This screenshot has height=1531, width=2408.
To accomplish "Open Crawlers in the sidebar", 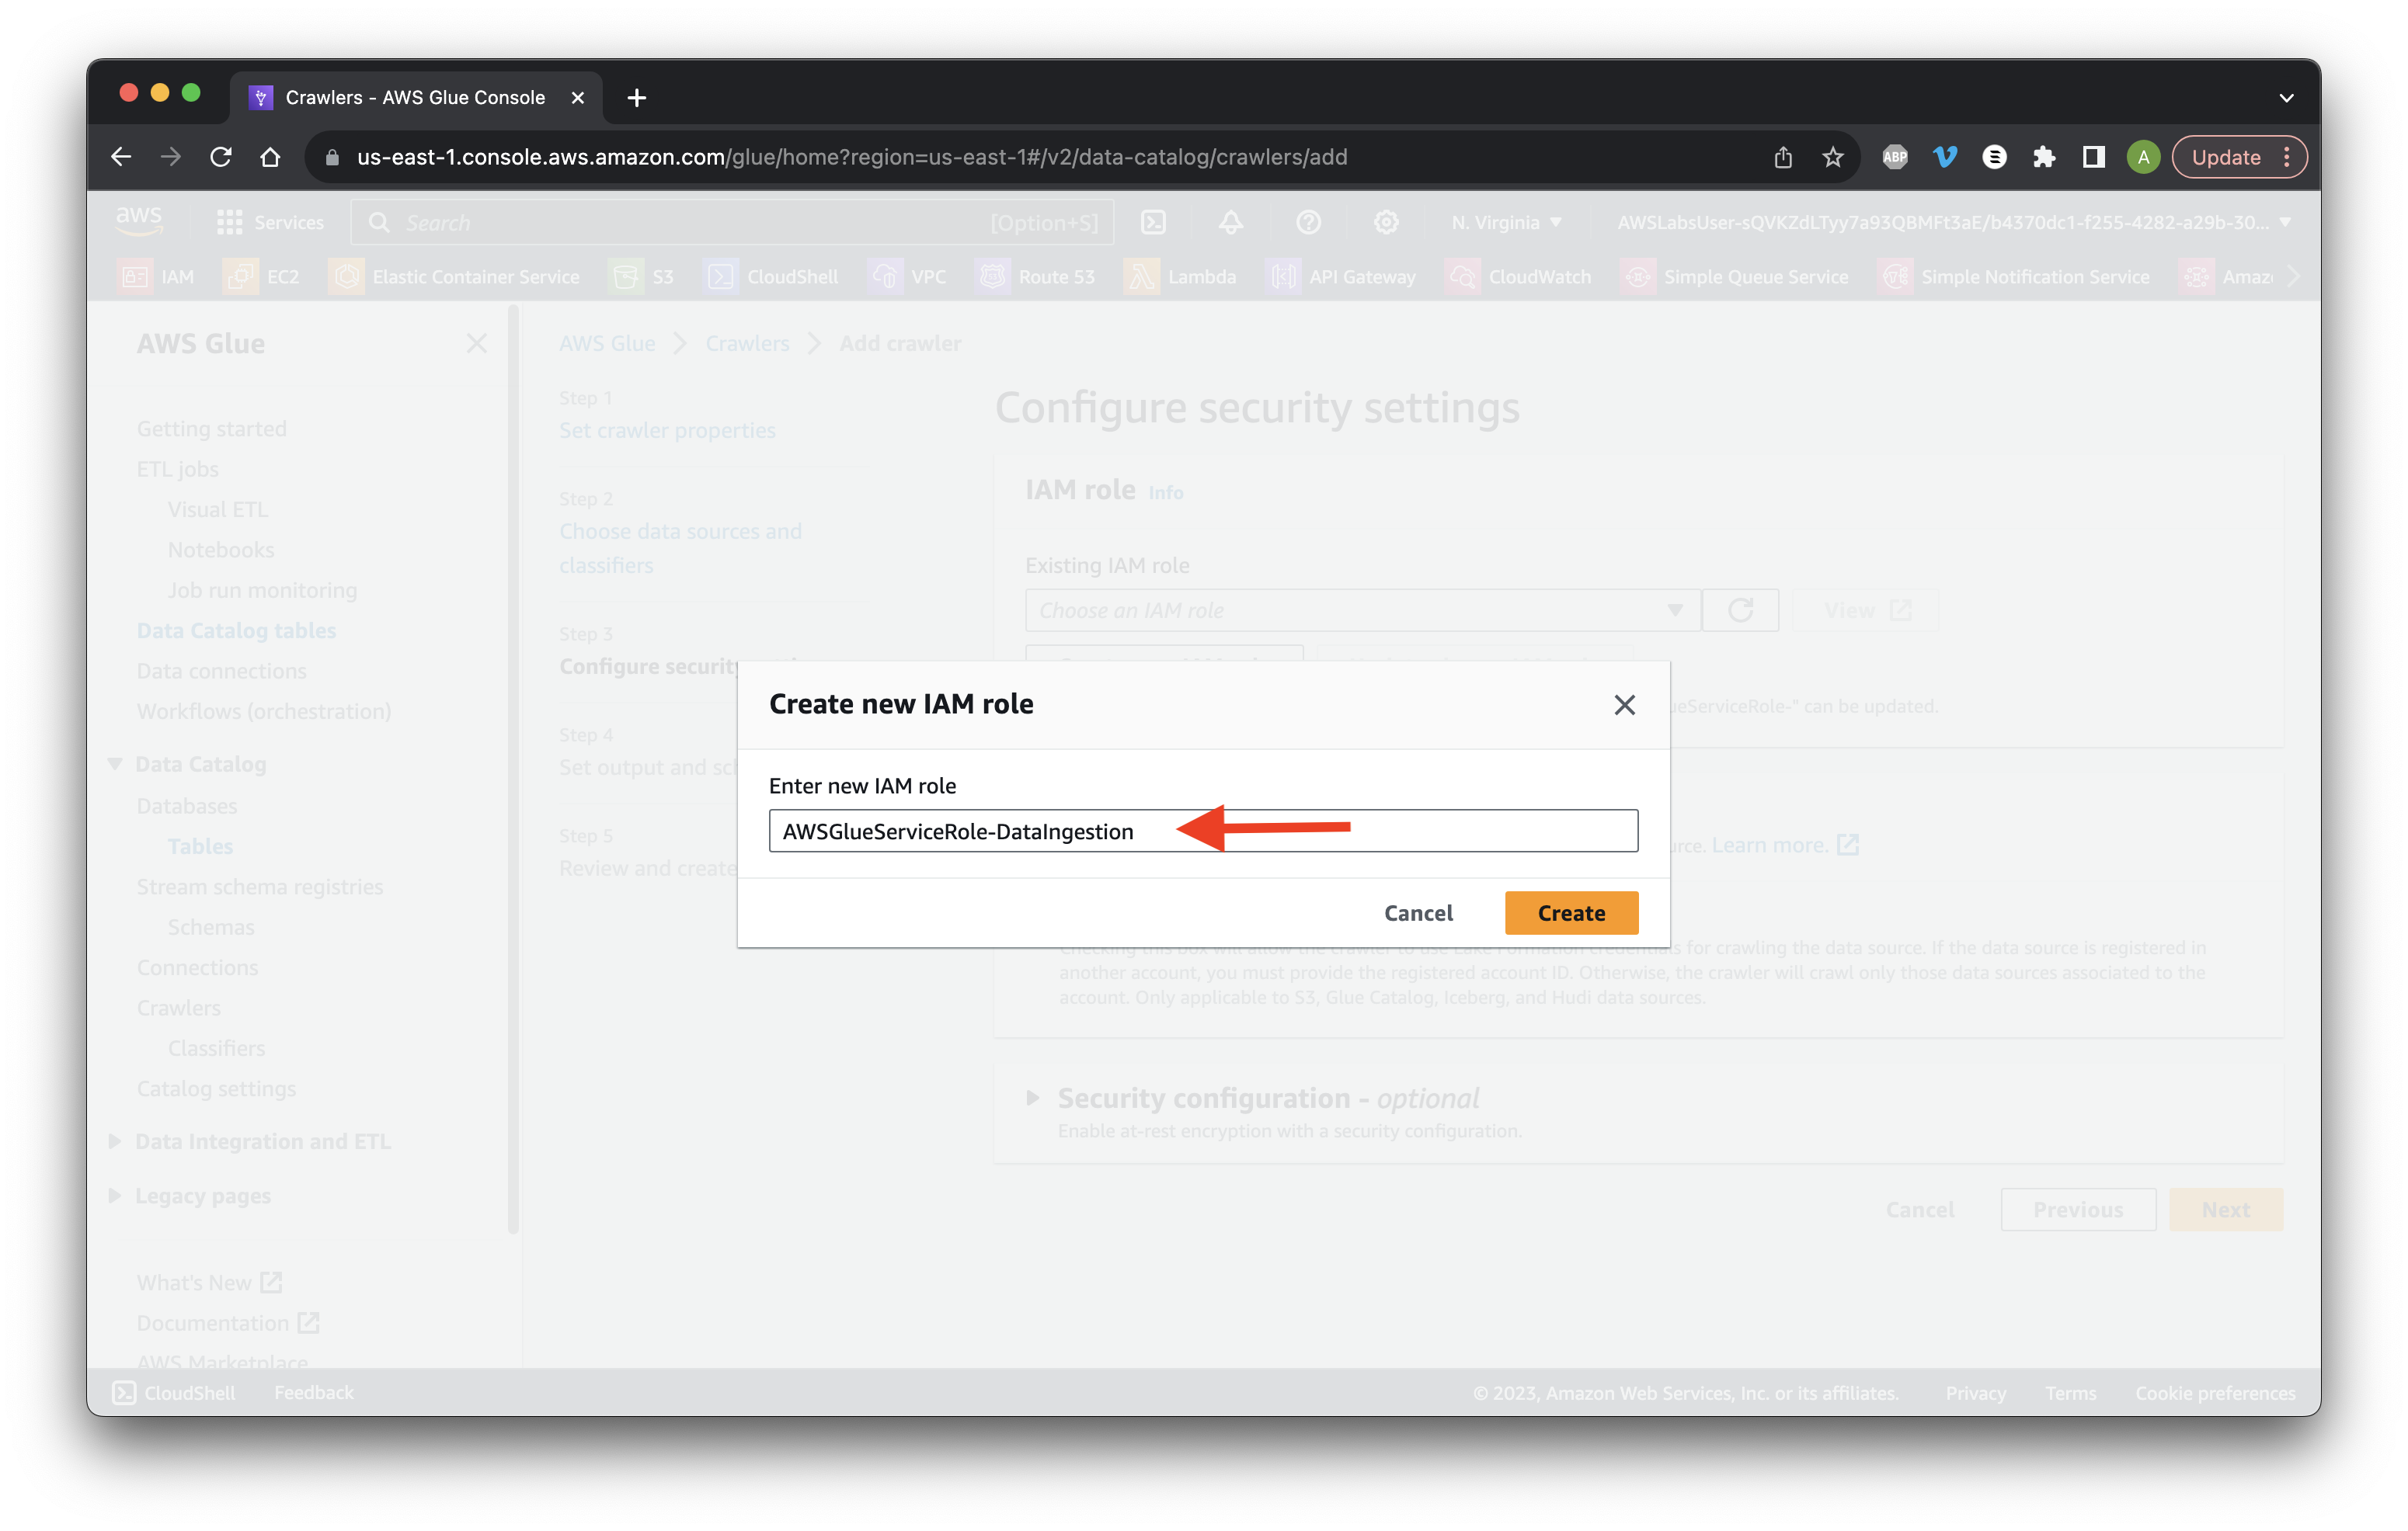I will click(x=178, y=1008).
